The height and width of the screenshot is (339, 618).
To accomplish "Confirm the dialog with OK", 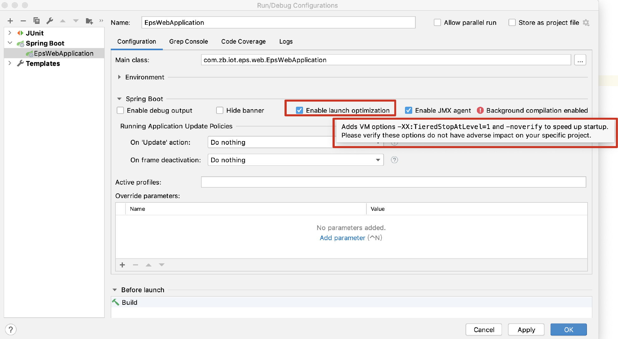I will pos(568,330).
